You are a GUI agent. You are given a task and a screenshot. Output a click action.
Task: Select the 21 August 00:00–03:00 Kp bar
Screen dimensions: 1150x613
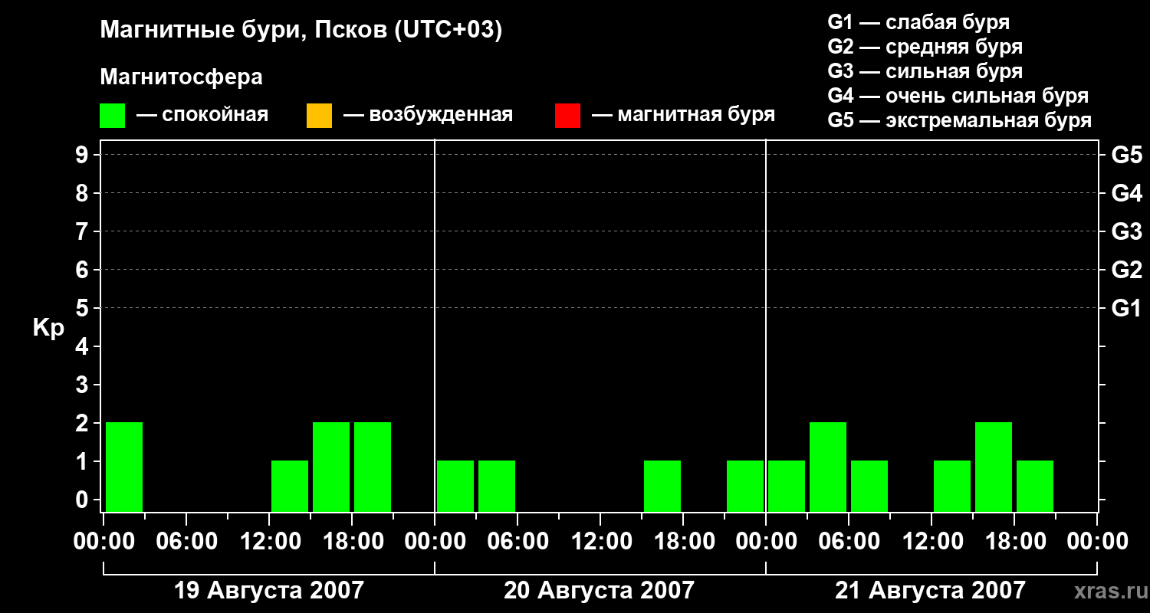tap(787, 486)
